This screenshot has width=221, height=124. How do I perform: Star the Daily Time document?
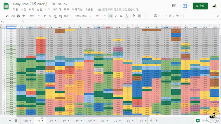pos(54,4)
